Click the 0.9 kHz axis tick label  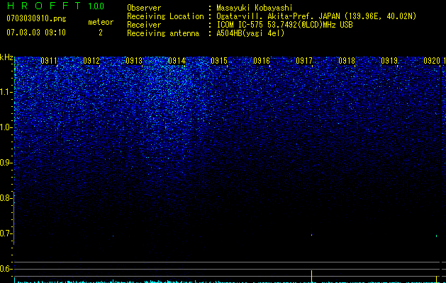coord(6,163)
